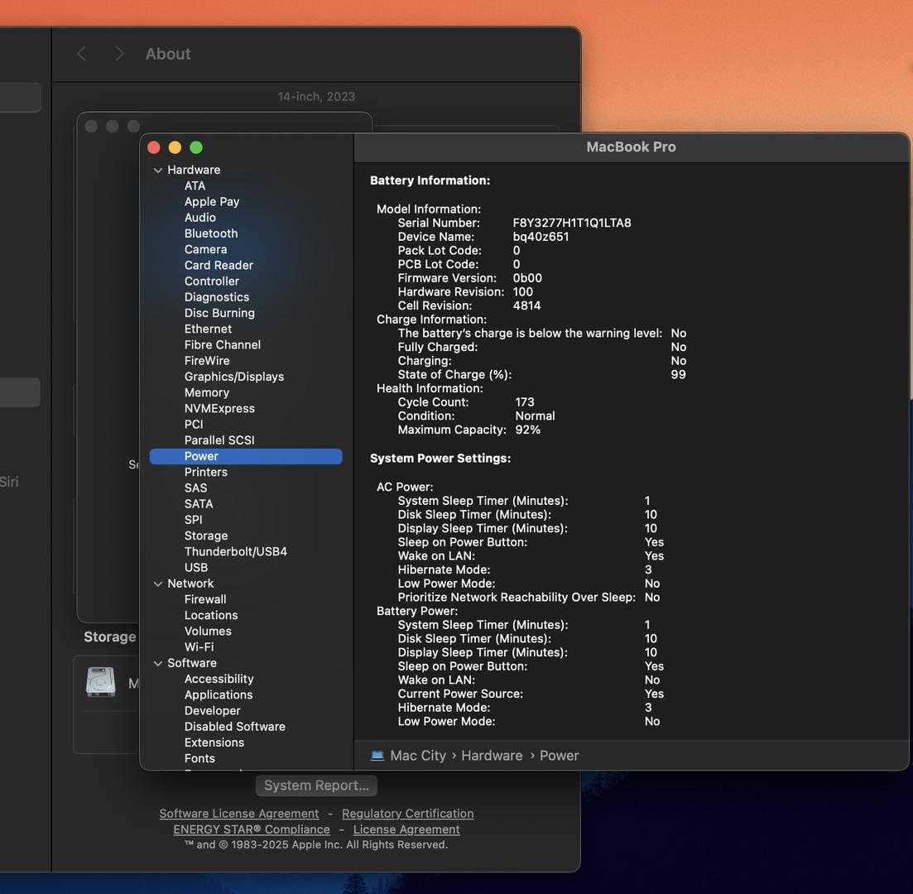Click Hardware in the bottom path bar
The image size is (913, 894).
tap(492, 756)
